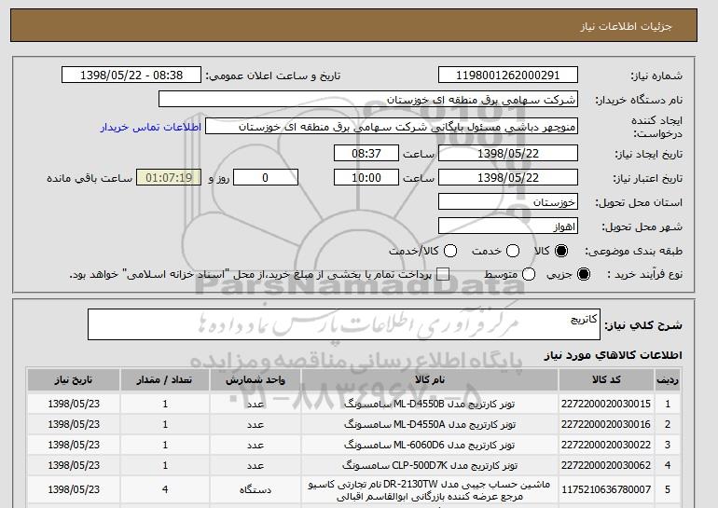Viewport: 718px width, 508px height.
Task: Click the buyer organization name field
Action: (x=368, y=99)
